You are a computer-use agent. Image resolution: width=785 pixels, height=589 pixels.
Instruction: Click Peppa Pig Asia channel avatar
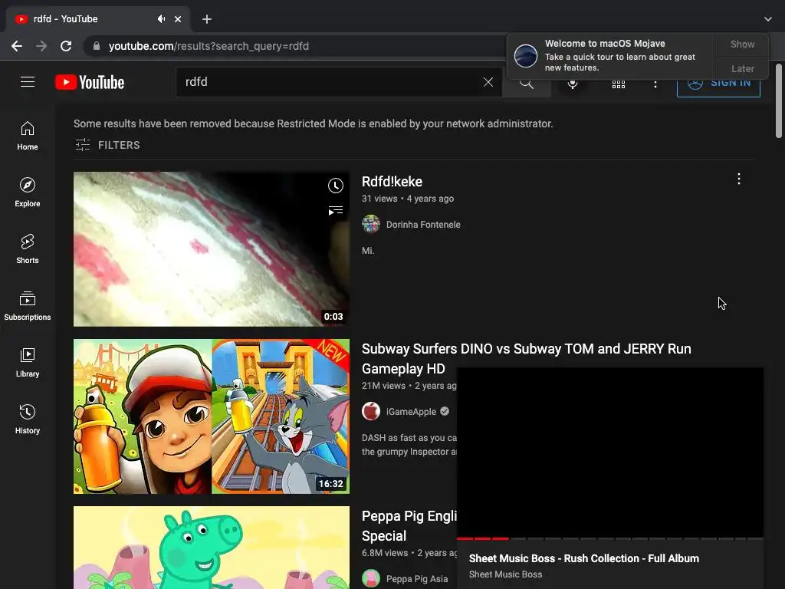371,578
